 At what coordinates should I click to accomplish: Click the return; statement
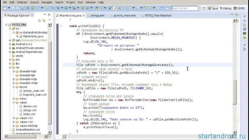[x=89, y=53]
